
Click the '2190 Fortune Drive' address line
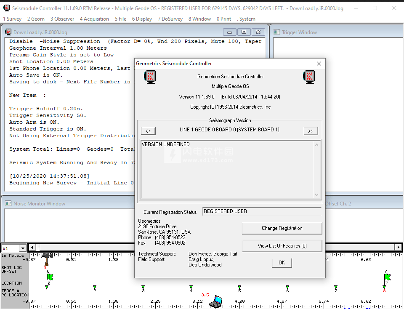coord(157,226)
